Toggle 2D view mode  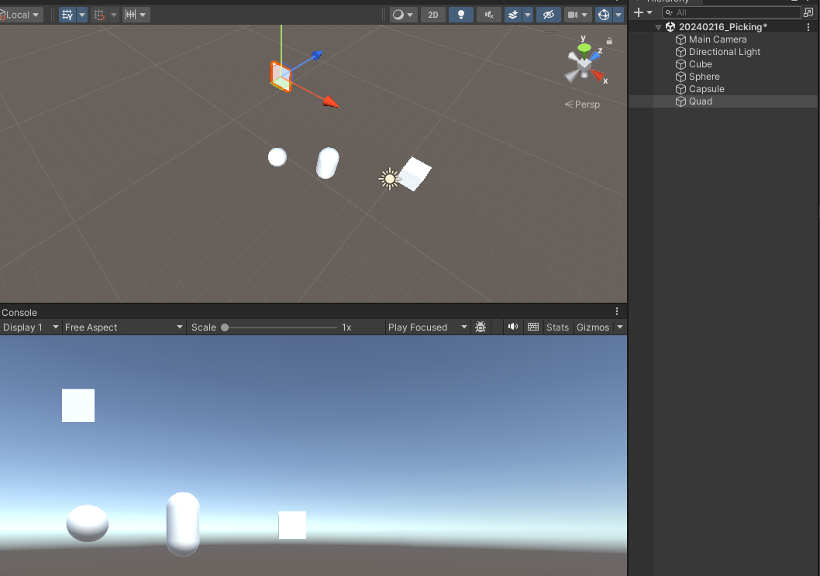433,15
